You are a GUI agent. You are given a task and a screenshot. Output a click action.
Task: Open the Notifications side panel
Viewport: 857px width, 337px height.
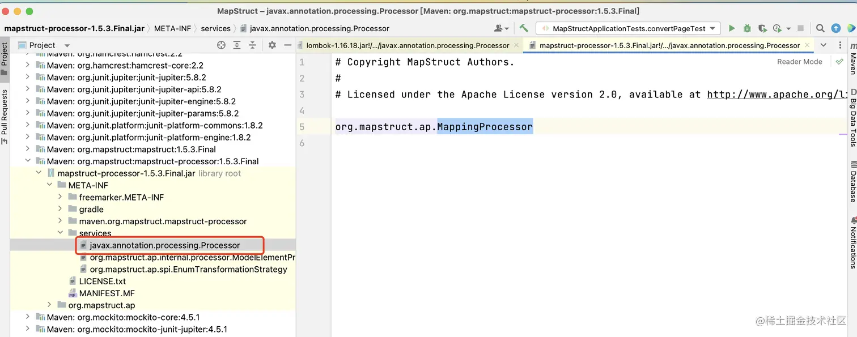click(x=852, y=242)
